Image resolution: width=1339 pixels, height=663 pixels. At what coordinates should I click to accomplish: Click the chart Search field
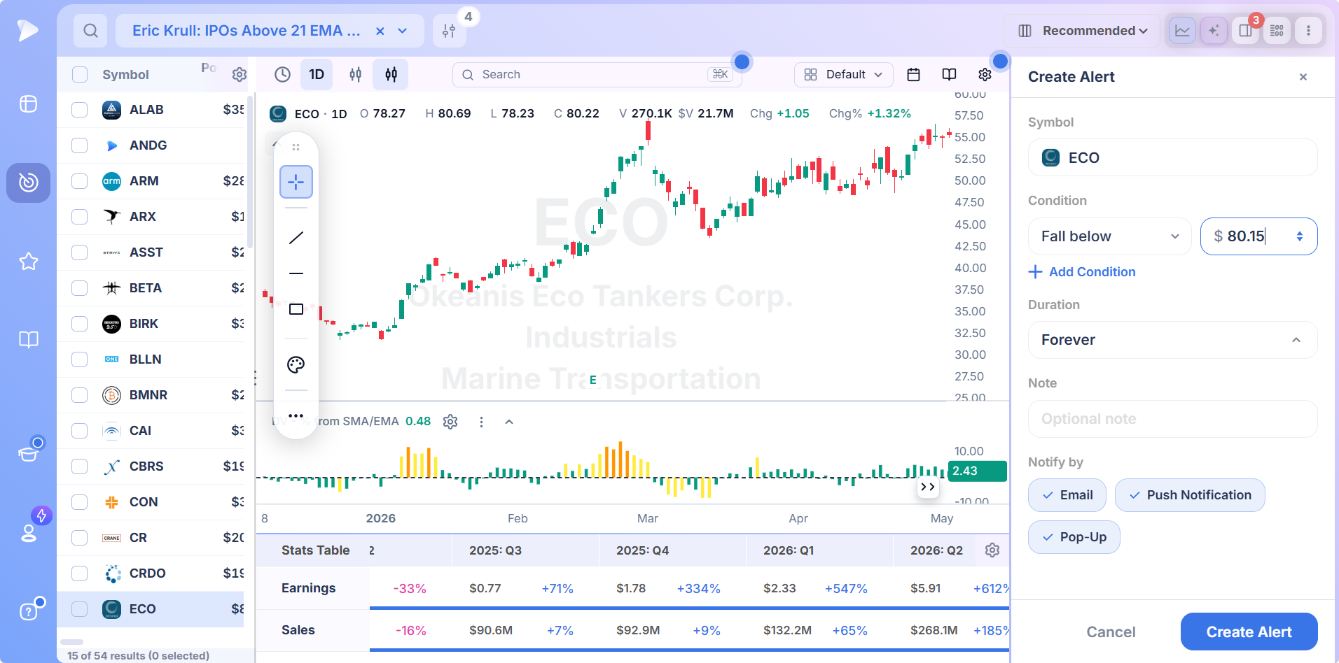pyautogui.click(x=597, y=74)
